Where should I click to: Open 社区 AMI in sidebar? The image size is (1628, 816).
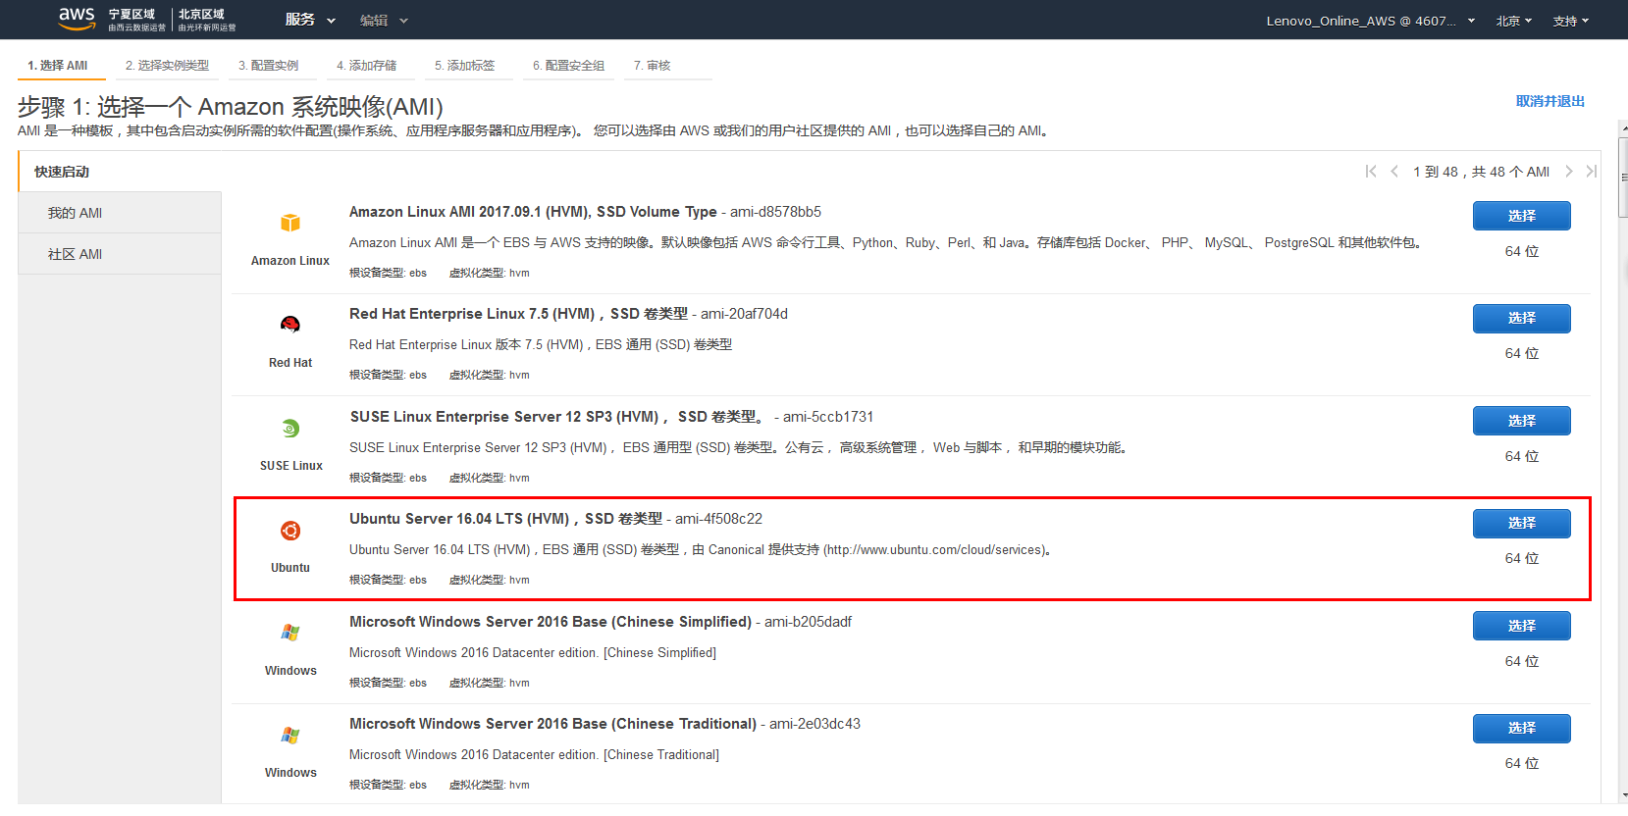point(120,254)
